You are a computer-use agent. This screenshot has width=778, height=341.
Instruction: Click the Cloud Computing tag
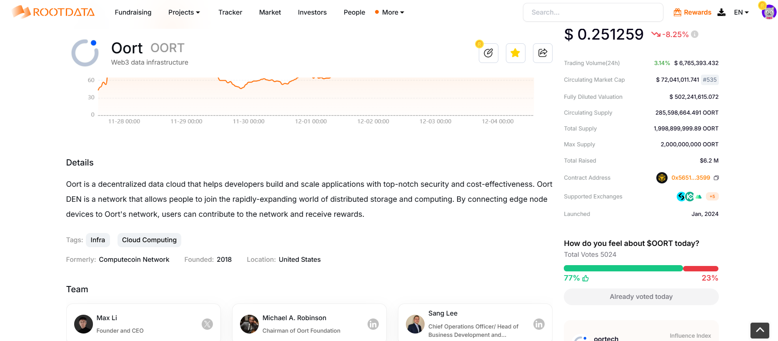pos(149,240)
